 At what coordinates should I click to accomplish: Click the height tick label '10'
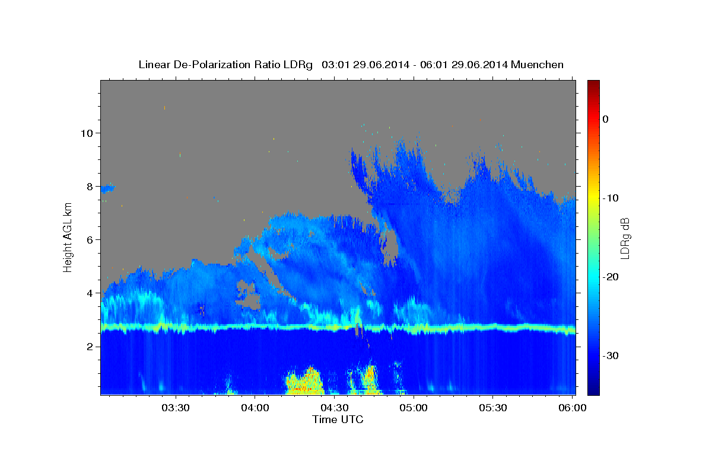(87, 133)
